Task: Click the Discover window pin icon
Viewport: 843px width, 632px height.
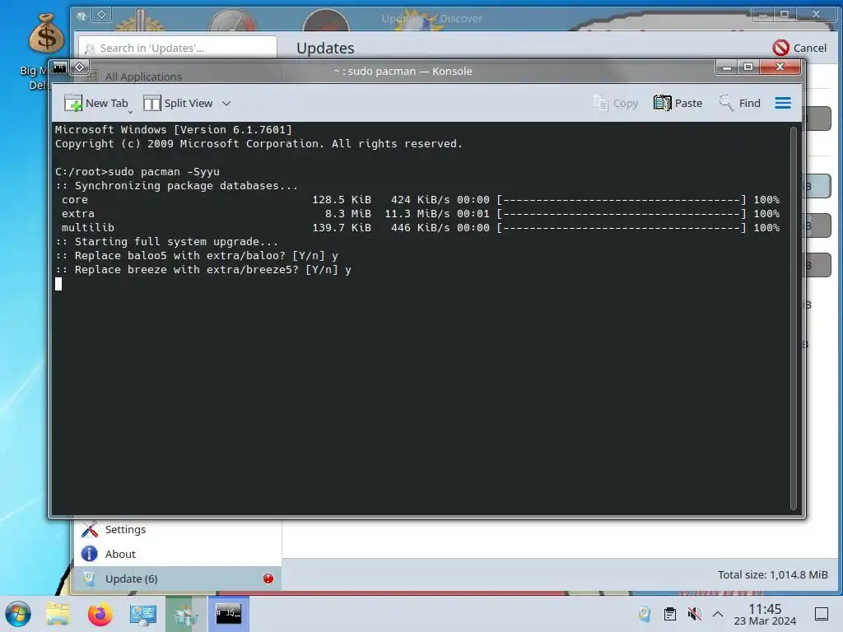Action: [x=101, y=15]
